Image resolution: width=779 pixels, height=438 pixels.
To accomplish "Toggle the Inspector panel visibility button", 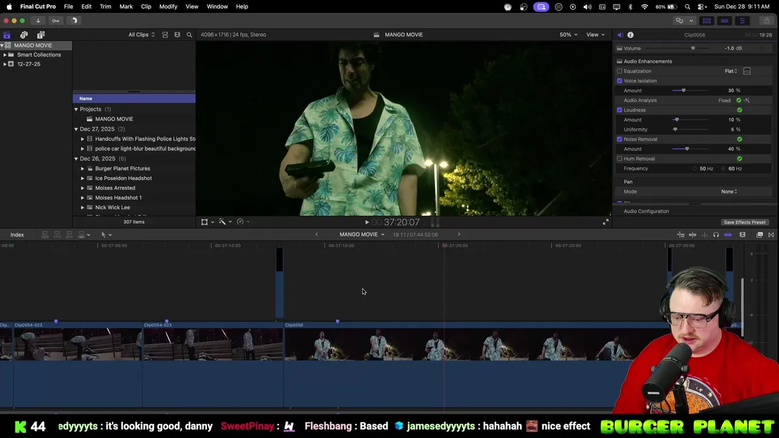I will (x=742, y=21).
